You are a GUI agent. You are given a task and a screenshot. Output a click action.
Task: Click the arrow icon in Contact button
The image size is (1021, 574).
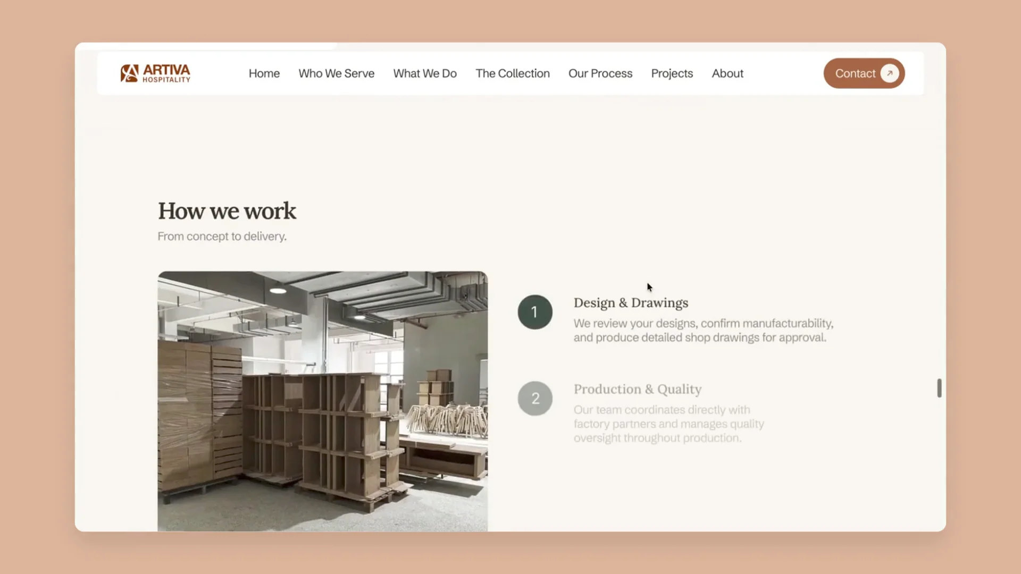point(890,73)
